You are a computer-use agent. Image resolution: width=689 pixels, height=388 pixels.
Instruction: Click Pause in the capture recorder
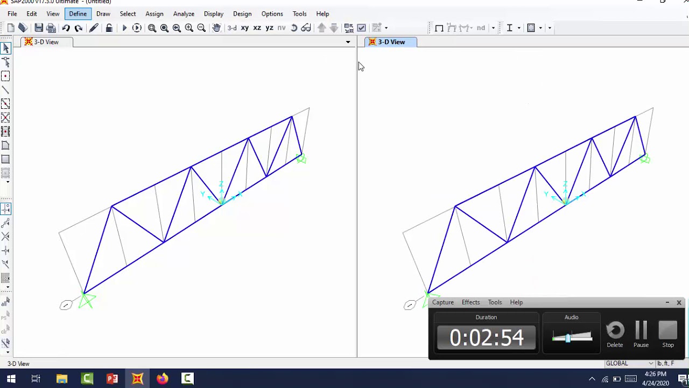coord(641,335)
